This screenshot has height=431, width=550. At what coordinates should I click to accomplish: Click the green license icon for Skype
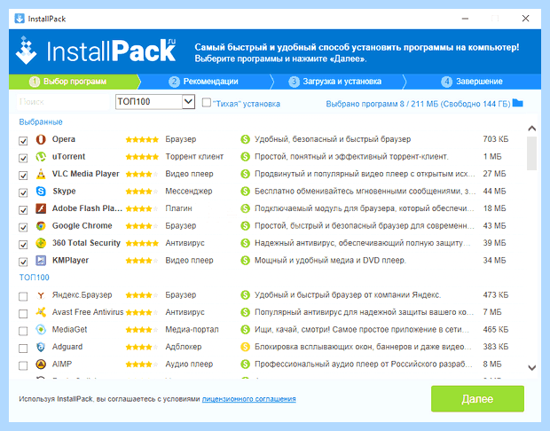point(245,192)
